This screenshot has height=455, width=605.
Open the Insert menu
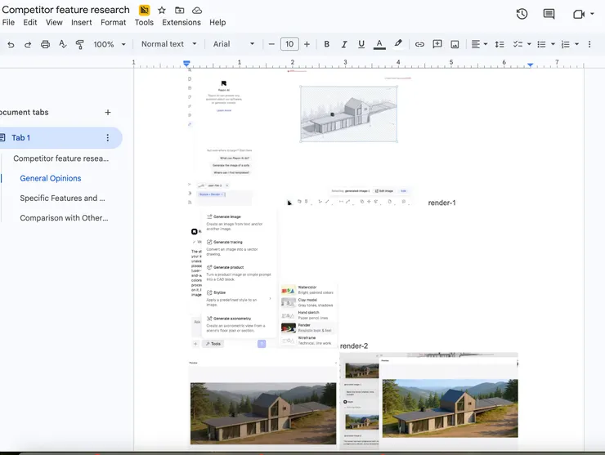click(x=82, y=23)
